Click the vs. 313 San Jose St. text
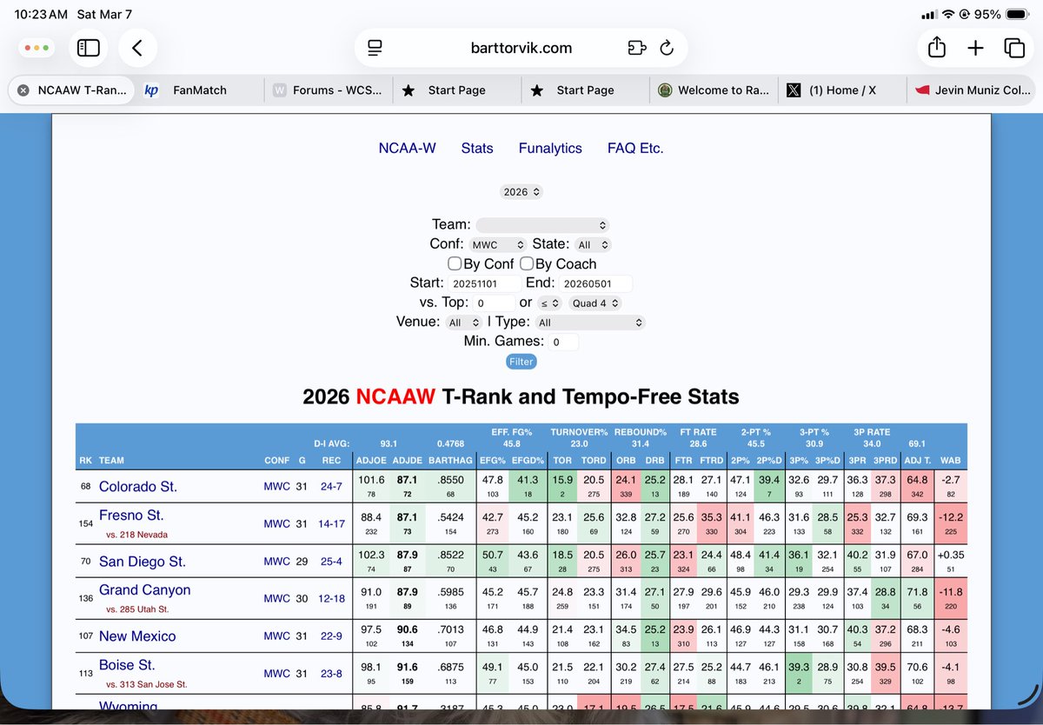 coord(144,684)
